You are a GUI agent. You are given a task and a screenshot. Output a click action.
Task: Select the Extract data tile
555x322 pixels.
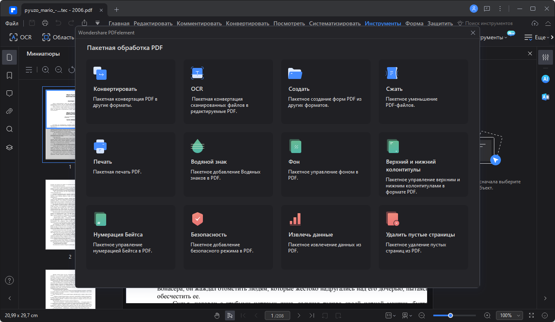[x=325, y=237]
